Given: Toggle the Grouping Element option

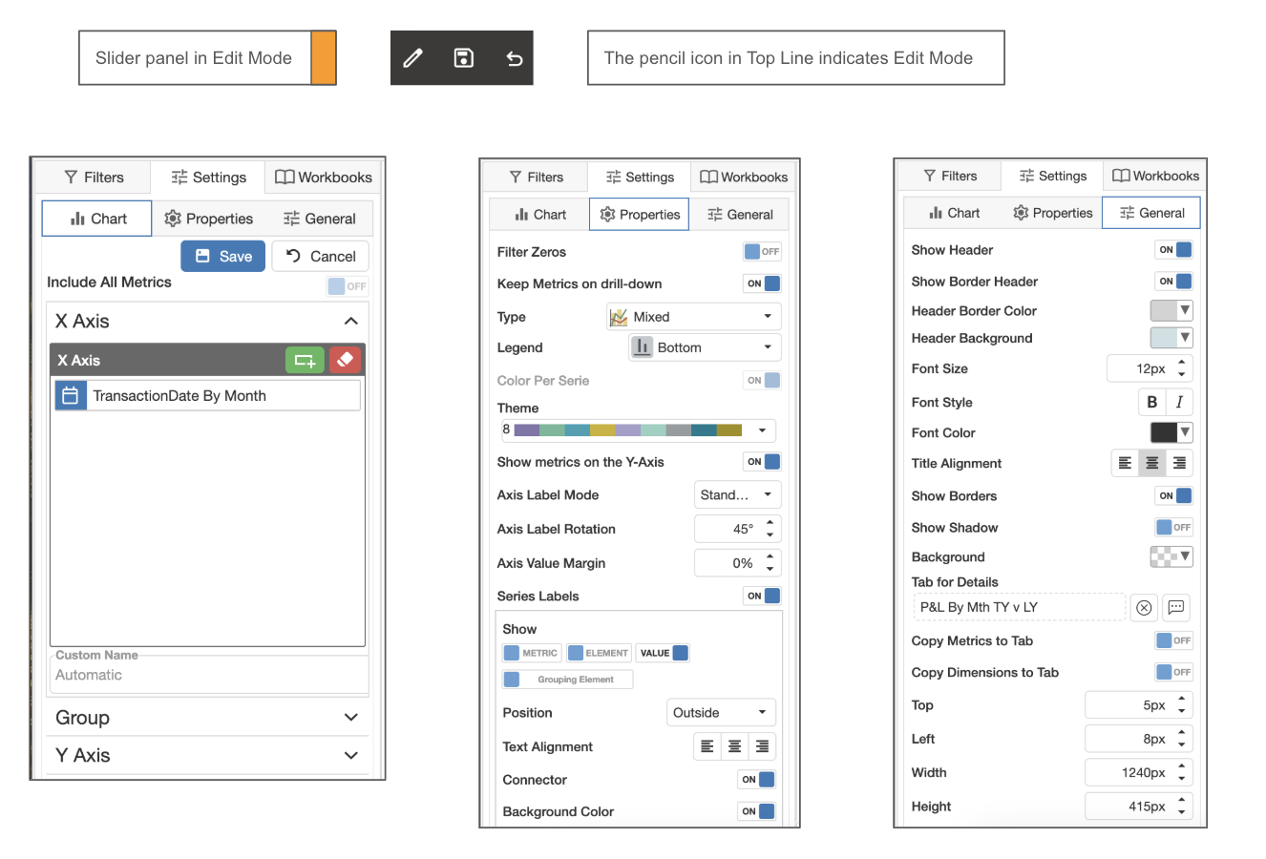Looking at the screenshot, I should tap(568, 680).
